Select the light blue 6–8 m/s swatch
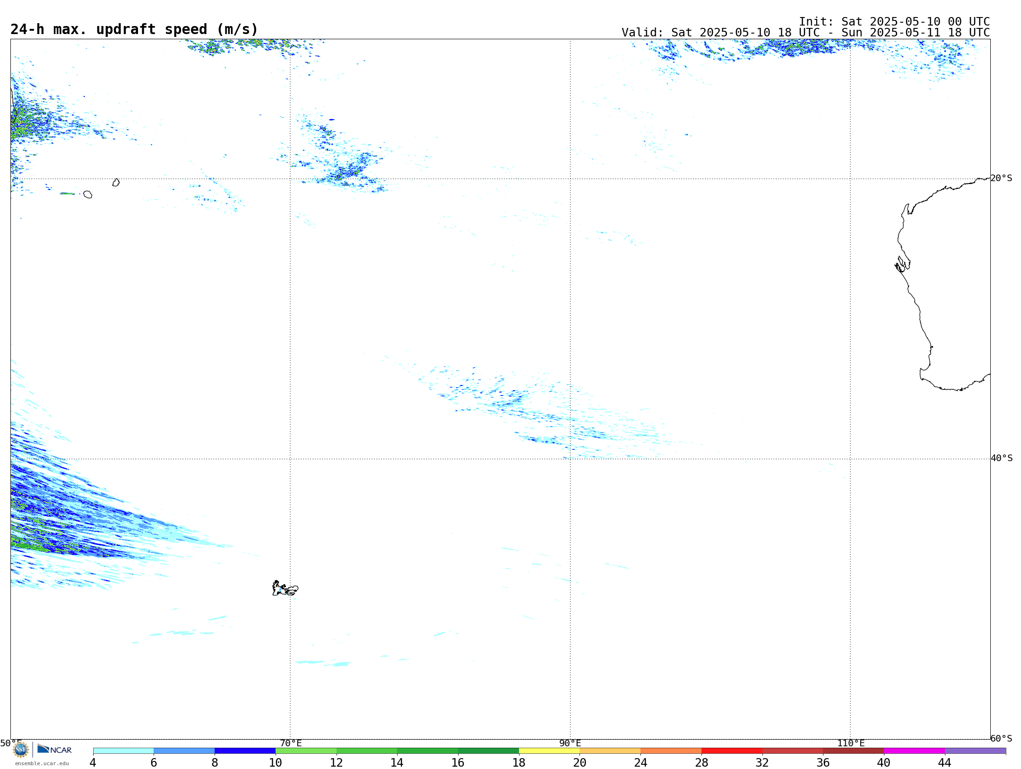 (184, 751)
